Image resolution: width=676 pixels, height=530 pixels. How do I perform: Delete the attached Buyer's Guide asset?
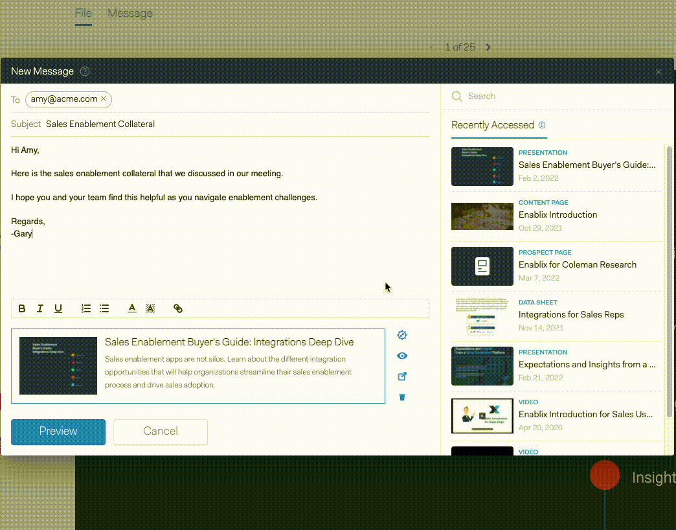402,397
